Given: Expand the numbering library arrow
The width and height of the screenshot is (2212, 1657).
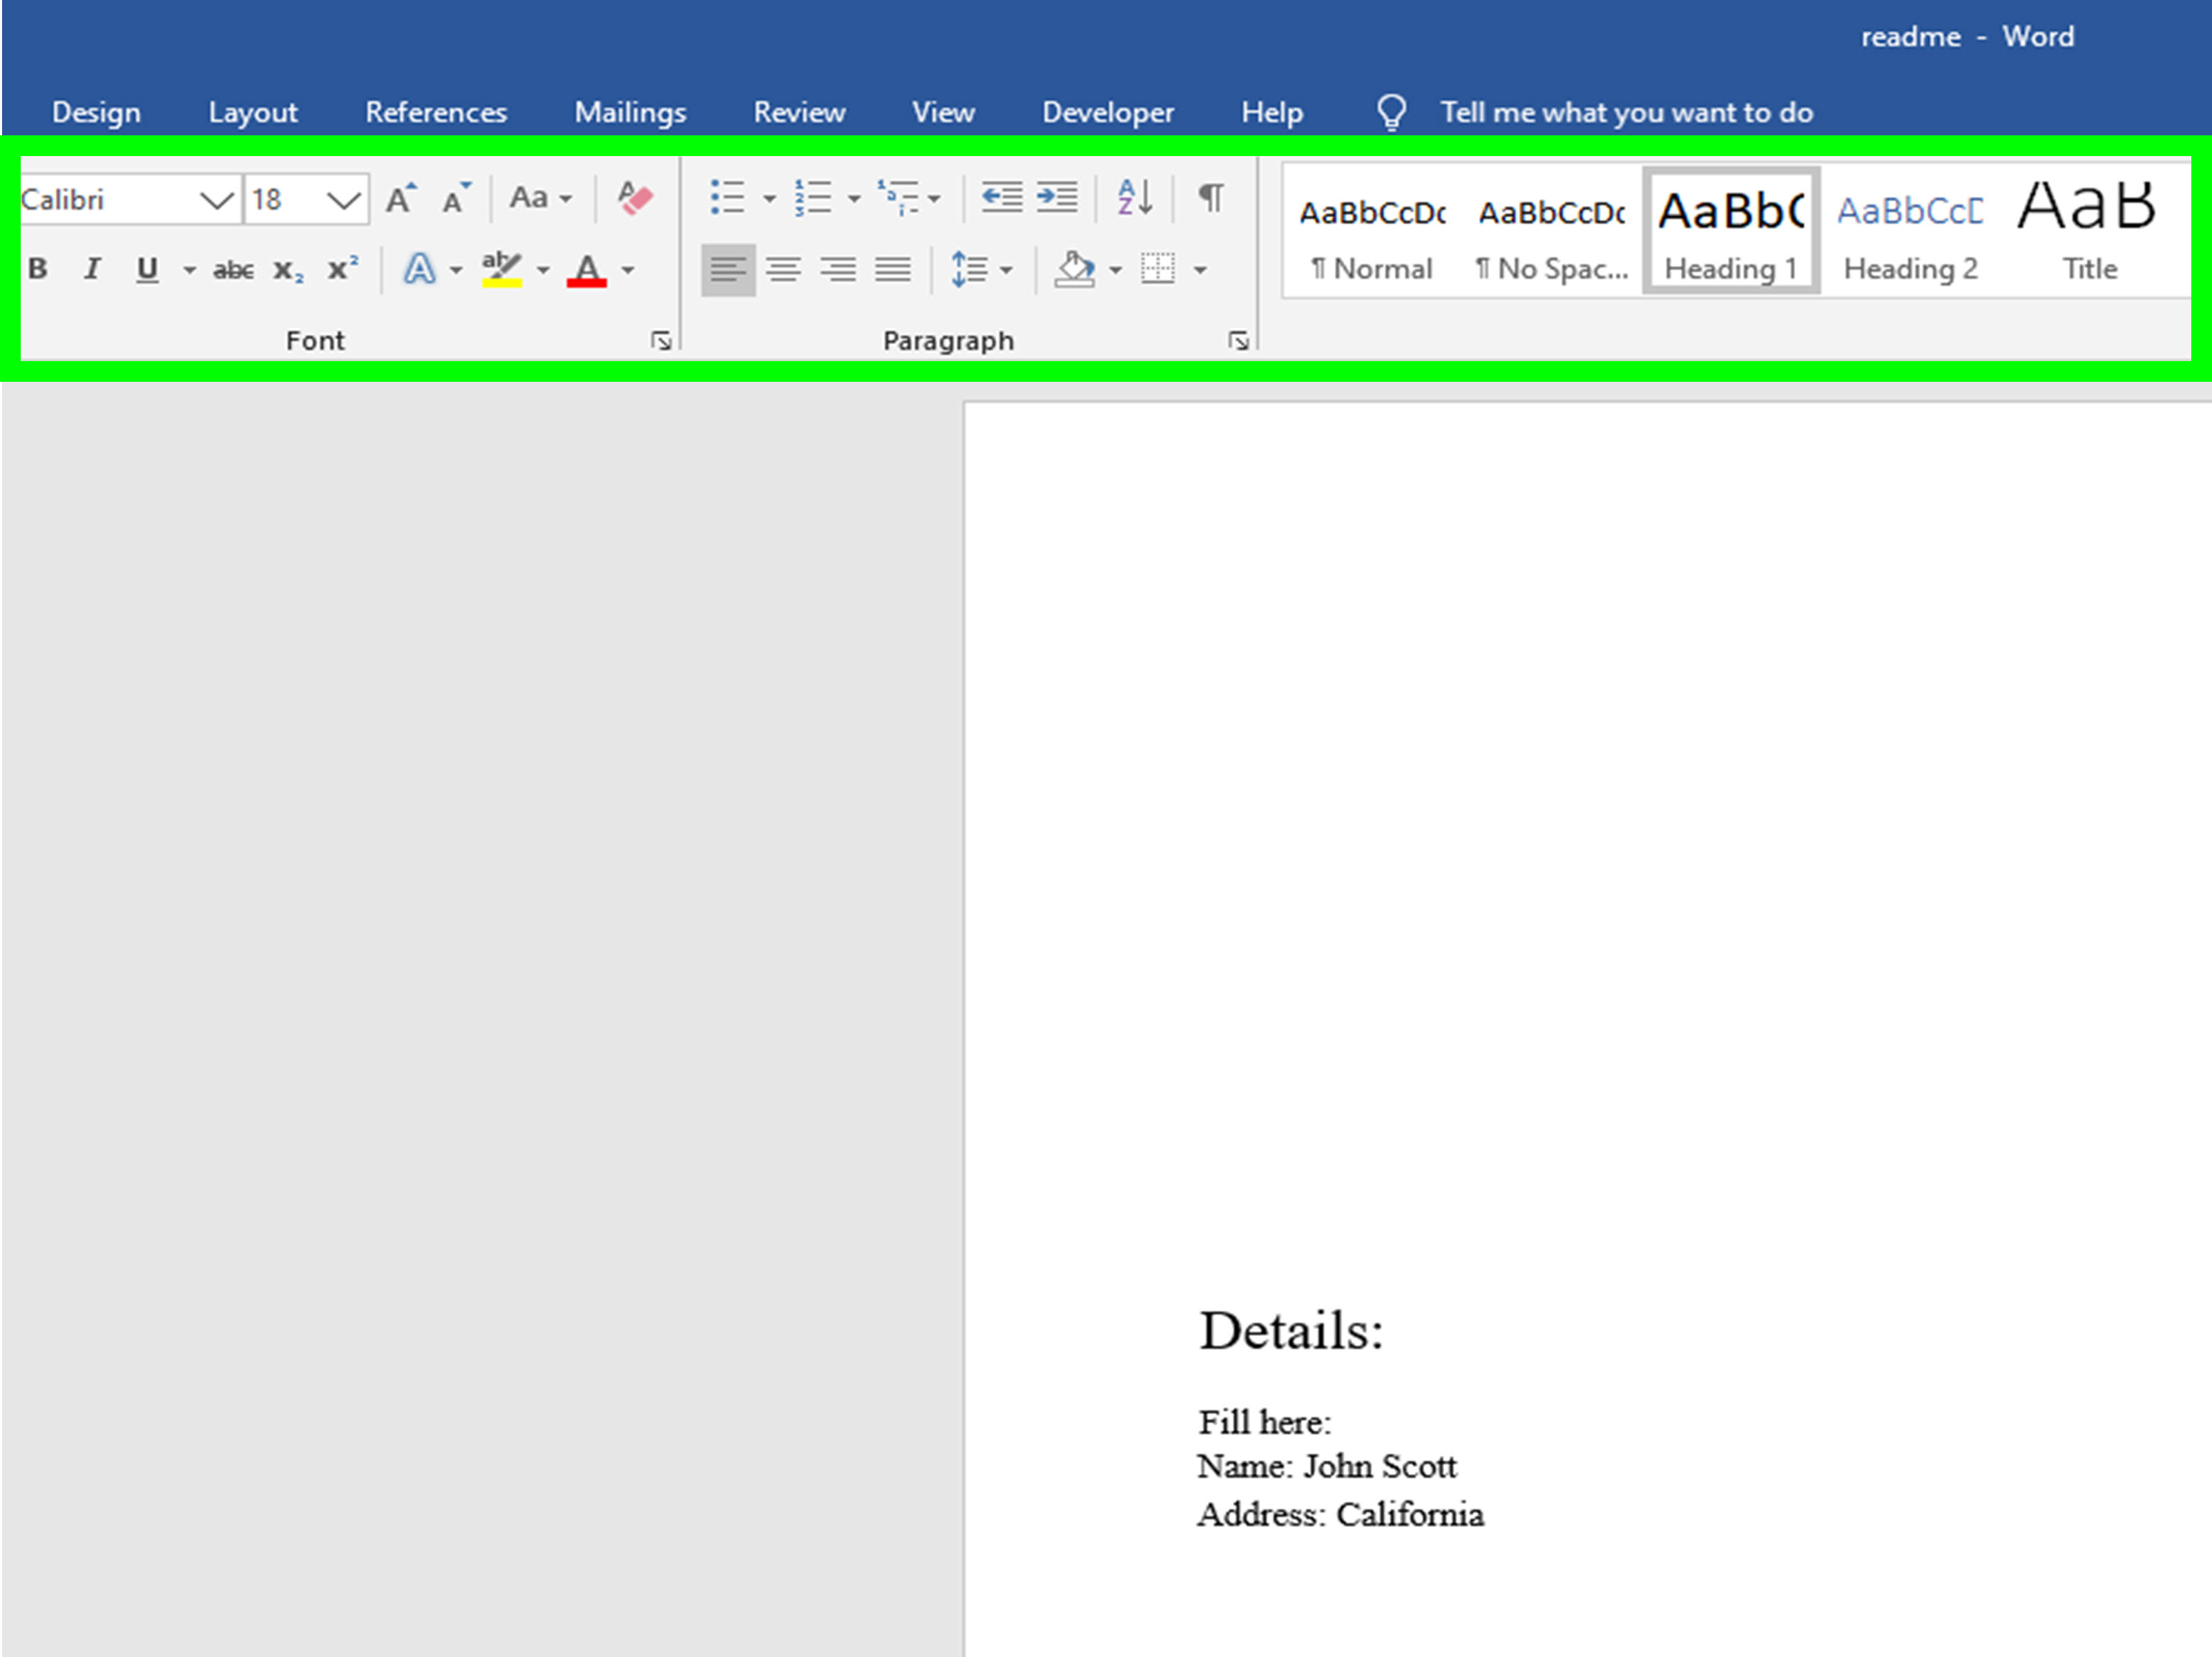Looking at the screenshot, I should tap(854, 199).
